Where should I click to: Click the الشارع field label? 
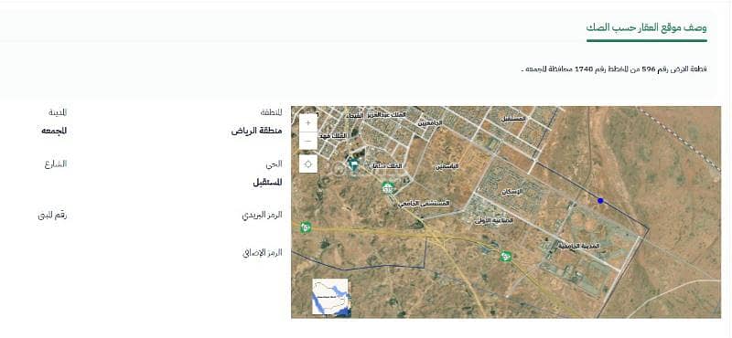[x=56, y=164]
